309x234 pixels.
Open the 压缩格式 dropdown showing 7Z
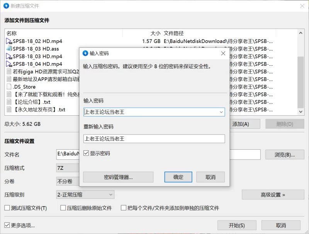68,168
